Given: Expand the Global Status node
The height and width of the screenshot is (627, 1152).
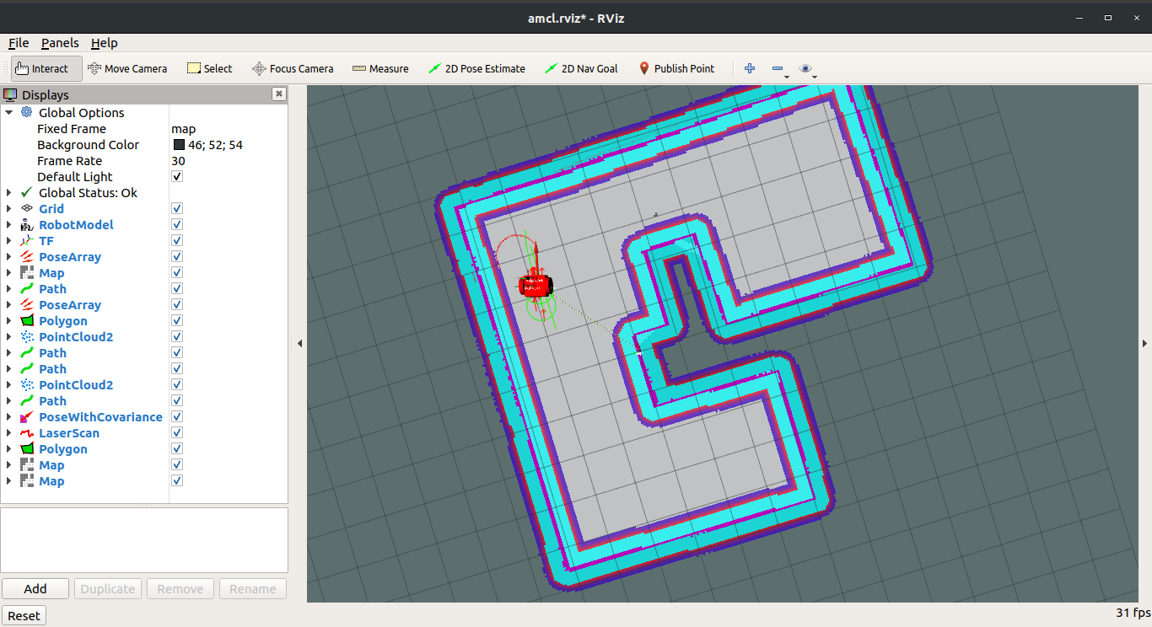Looking at the screenshot, I should click(9, 193).
